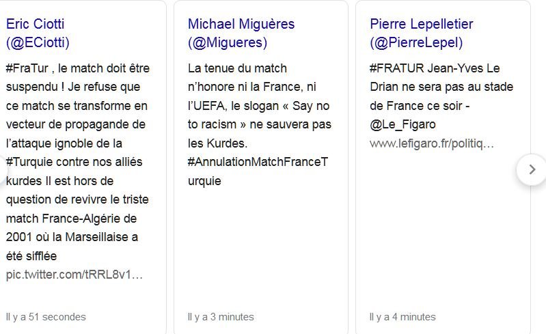546x334 pixels.
Task: Click the "Il y a 4 minutes" timestamp
Action: (x=402, y=317)
